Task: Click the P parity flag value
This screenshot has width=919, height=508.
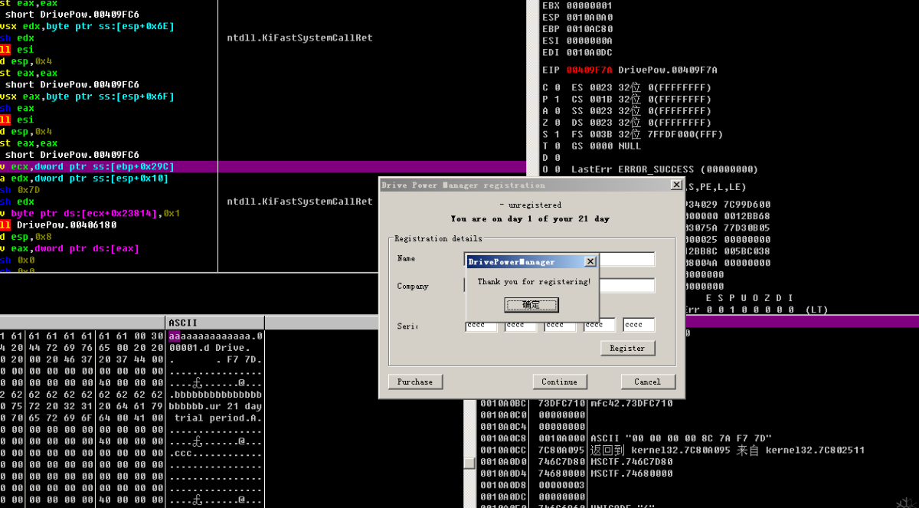Action: 557,99
